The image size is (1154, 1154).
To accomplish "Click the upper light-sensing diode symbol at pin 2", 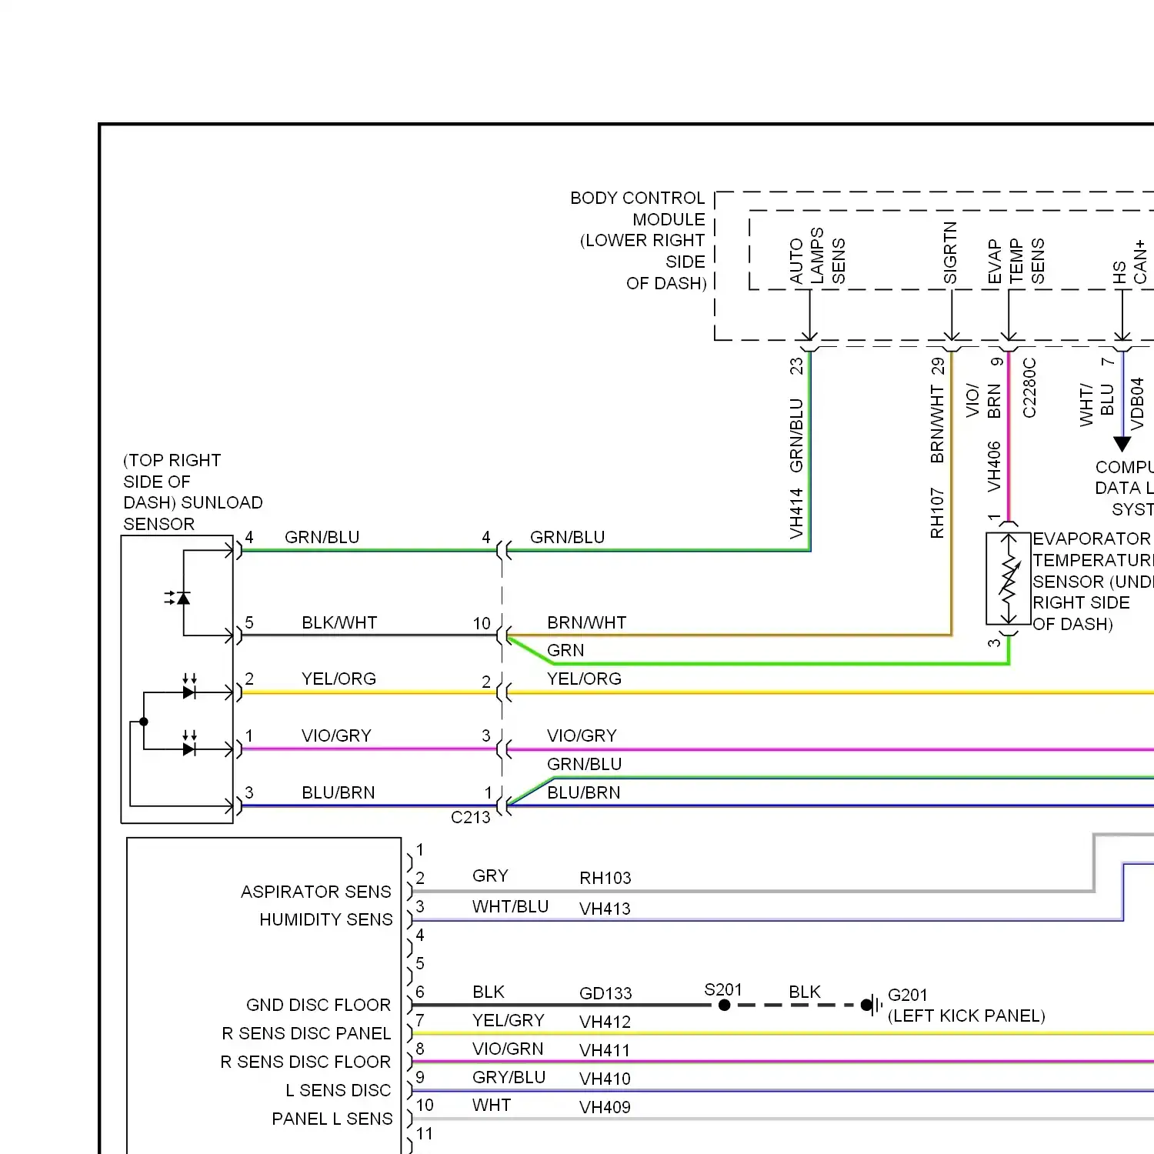I will [189, 688].
